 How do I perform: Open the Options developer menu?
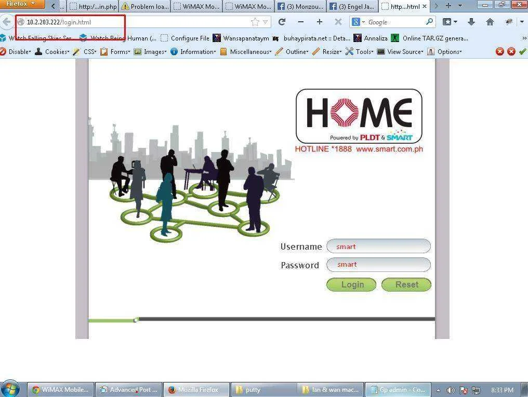(444, 52)
